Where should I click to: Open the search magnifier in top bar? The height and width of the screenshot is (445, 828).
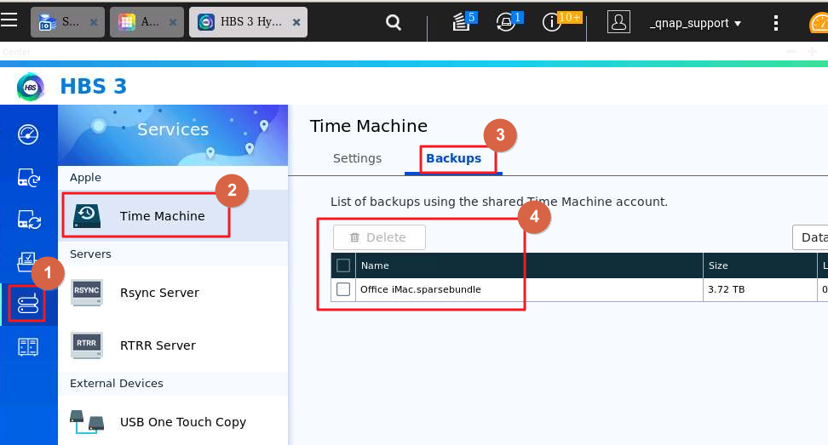[x=394, y=23]
